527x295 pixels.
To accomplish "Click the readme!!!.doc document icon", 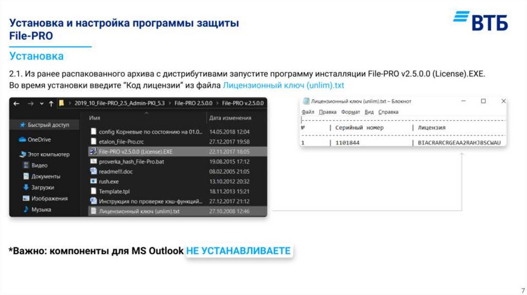I will pyautogui.click(x=94, y=171).
